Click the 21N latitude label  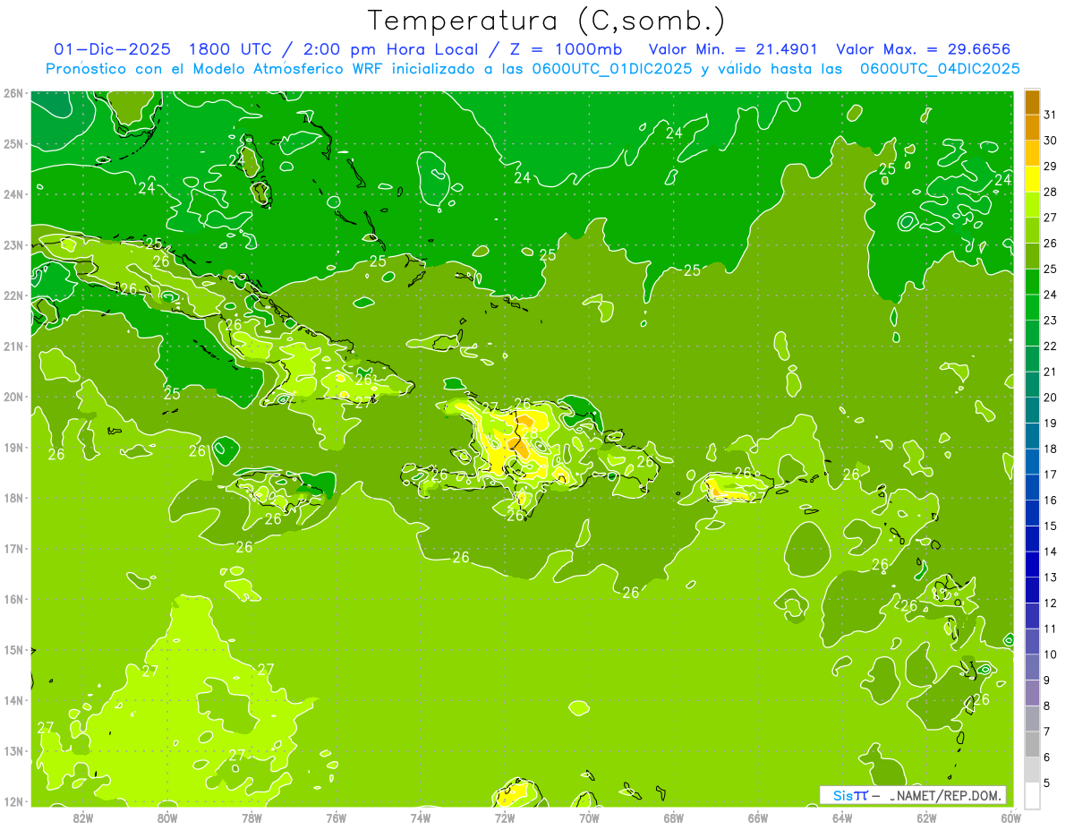[13, 347]
